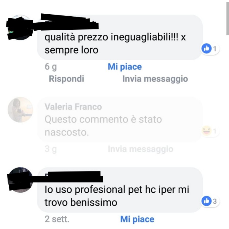The height and width of the screenshot is (229, 229).
Task: Click the 'lo uso profesional pet' comment bubble
Action: [x=120, y=190]
